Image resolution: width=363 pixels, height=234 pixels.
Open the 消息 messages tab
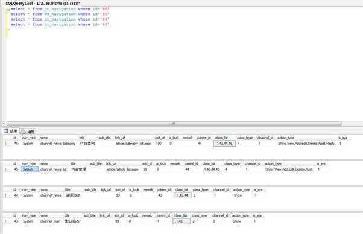(x=28, y=131)
